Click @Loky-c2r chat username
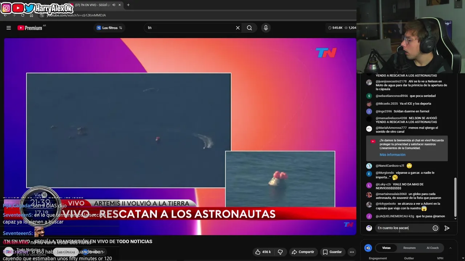465x261 pixels. pyautogui.click(x=383, y=185)
